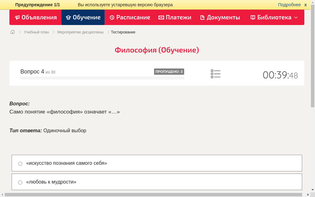Open the question navigation list icon

[216, 73]
